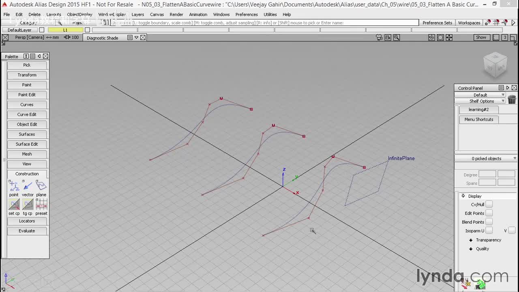
Task: Collapse the Display section
Action: pyautogui.click(x=463, y=196)
